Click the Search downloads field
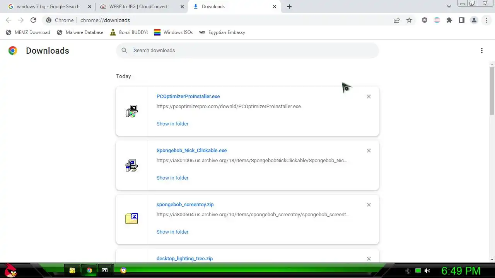The height and width of the screenshot is (278, 495). coord(247,51)
